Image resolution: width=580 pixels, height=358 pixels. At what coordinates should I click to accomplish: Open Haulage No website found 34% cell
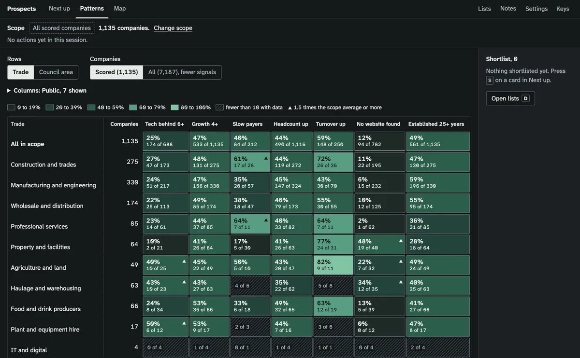pyautogui.click(x=380, y=286)
